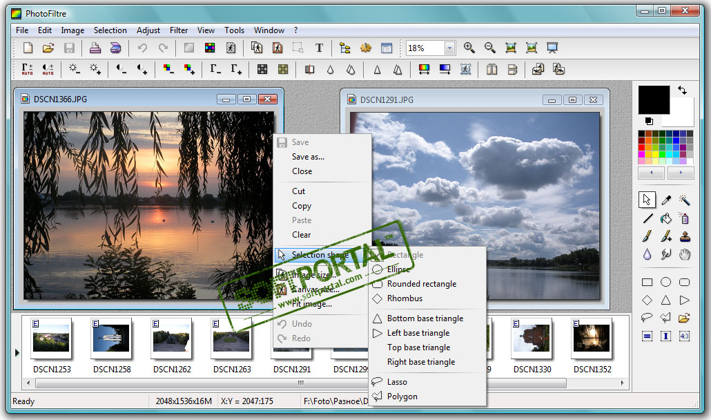Click the thumbnail strip horizontal scrollbar
The image size is (711, 420).
click(x=301, y=383)
